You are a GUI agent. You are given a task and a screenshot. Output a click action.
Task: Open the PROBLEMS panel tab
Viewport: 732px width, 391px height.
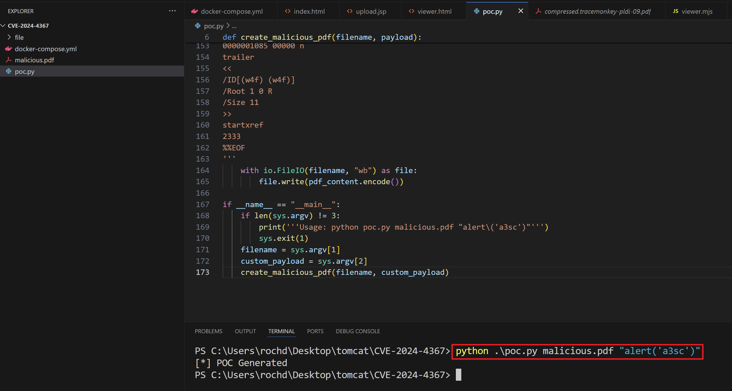(208, 331)
